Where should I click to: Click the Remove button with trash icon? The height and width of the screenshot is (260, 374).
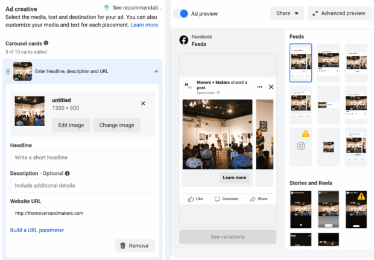(x=135, y=246)
